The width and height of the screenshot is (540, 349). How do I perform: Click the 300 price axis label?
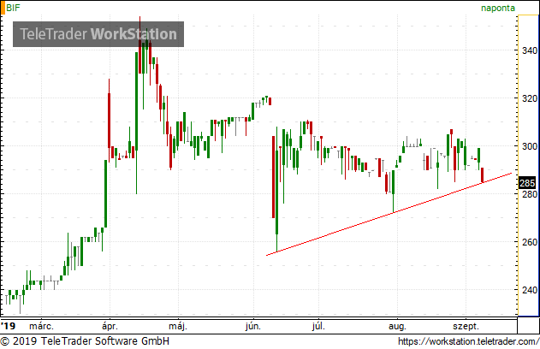(530, 146)
